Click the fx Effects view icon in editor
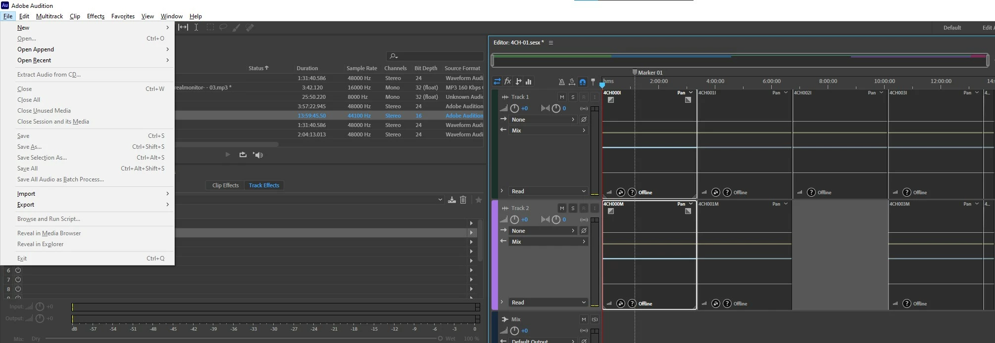The image size is (995, 343). point(507,82)
